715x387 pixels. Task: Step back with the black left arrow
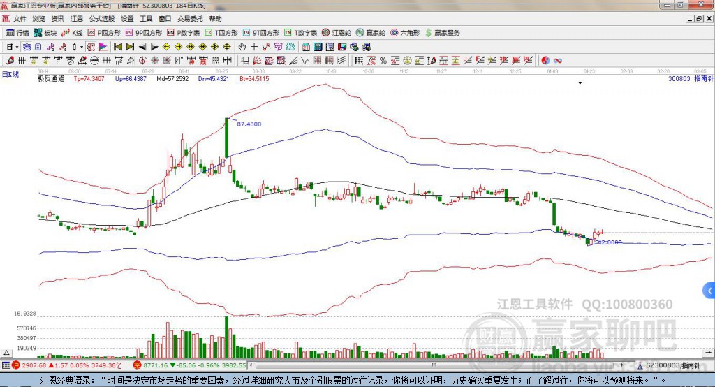pyautogui.click(x=142, y=47)
